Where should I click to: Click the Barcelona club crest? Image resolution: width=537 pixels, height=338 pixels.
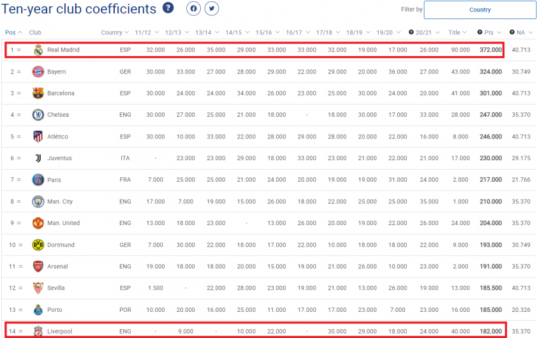pos(38,93)
